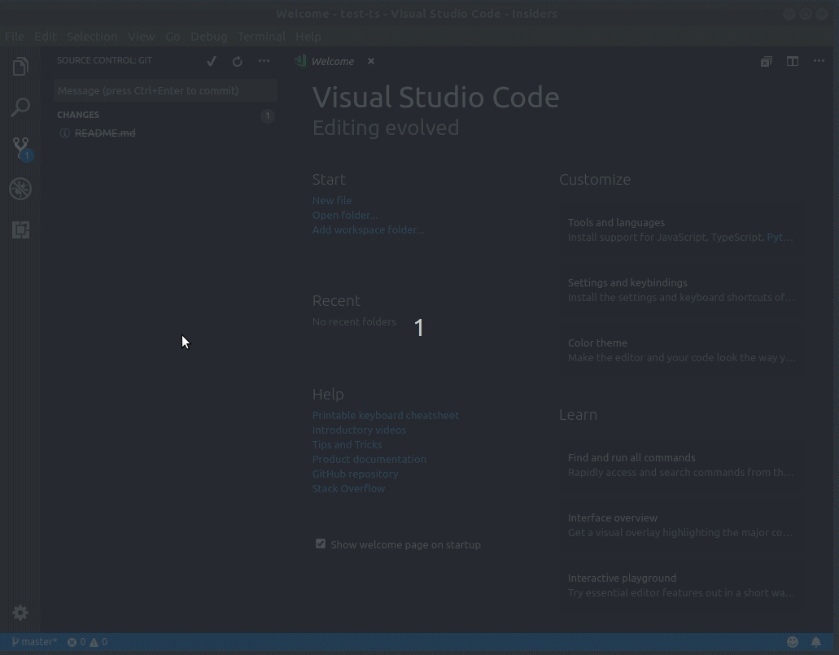Open the File menu
This screenshot has width=839, height=655.
pyautogui.click(x=15, y=37)
